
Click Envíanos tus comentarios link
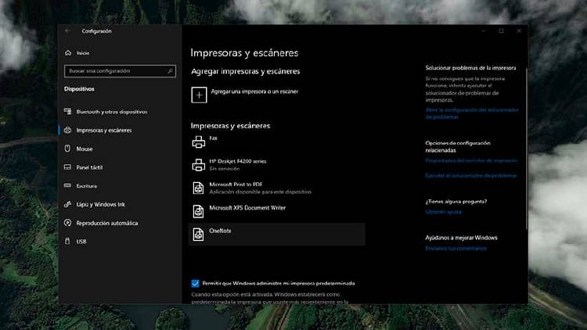pyautogui.click(x=456, y=249)
